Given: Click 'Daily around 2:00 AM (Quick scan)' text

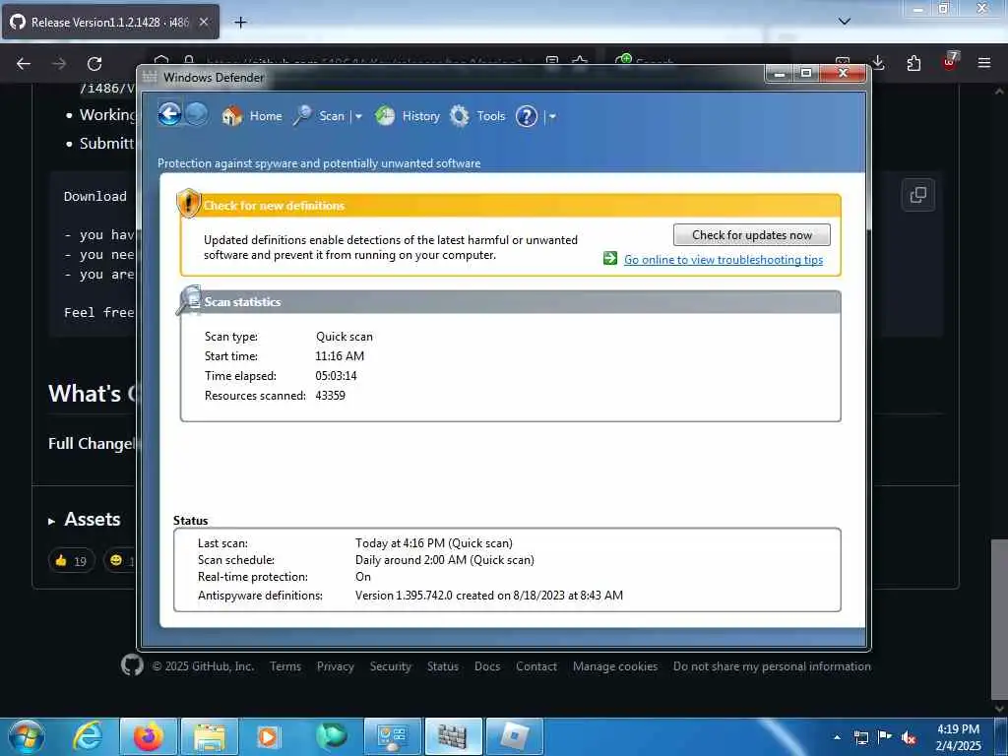Looking at the screenshot, I should tap(445, 560).
